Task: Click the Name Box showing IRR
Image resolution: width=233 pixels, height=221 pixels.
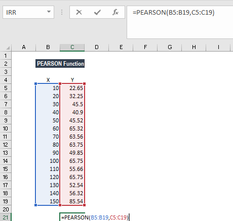Action: coord(28,12)
